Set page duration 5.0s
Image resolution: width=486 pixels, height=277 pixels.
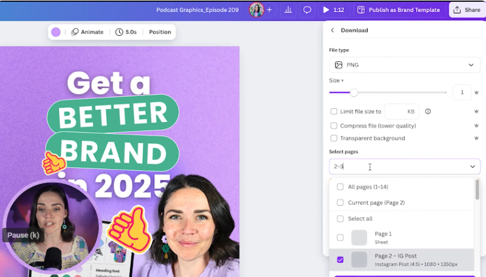(x=126, y=32)
